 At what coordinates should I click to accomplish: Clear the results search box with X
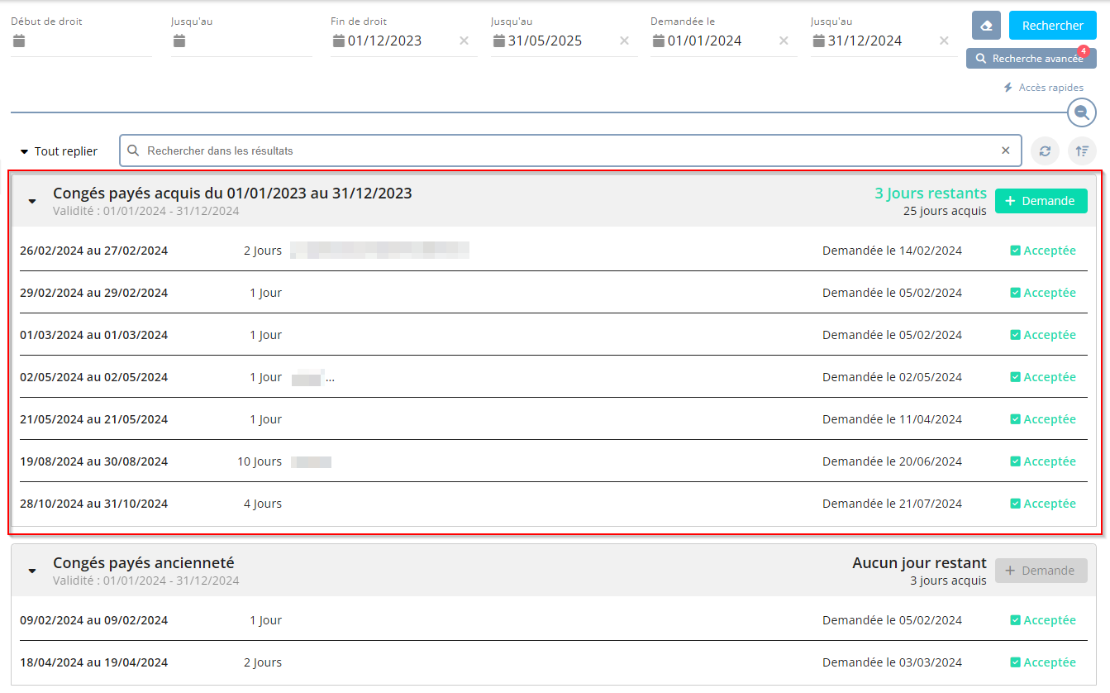(1005, 151)
